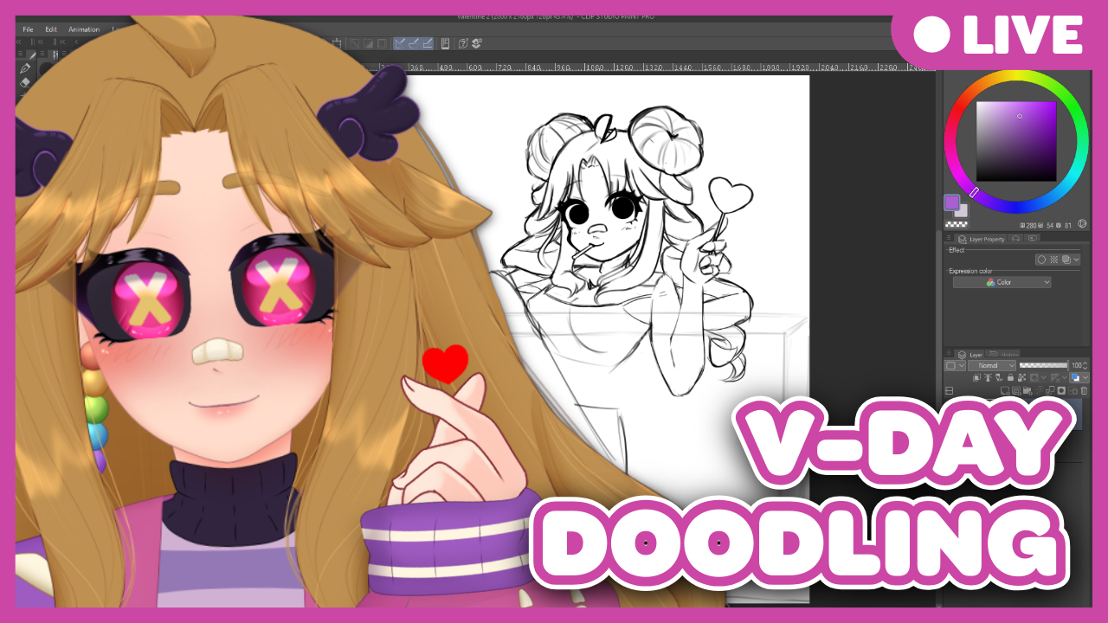
Task: Open the Expression color dropdown
Action: (1002, 282)
